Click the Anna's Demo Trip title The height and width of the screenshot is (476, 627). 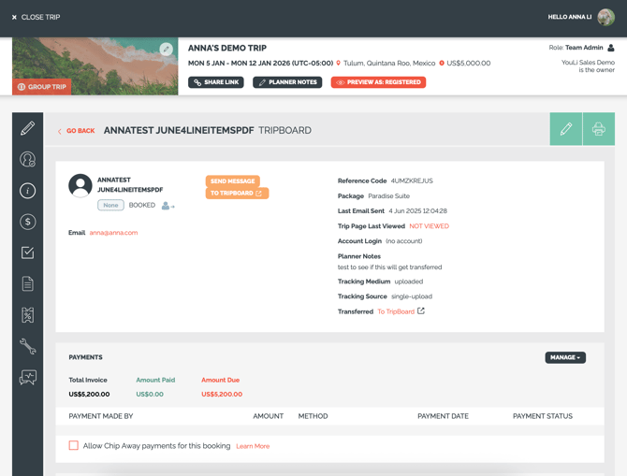click(x=227, y=48)
